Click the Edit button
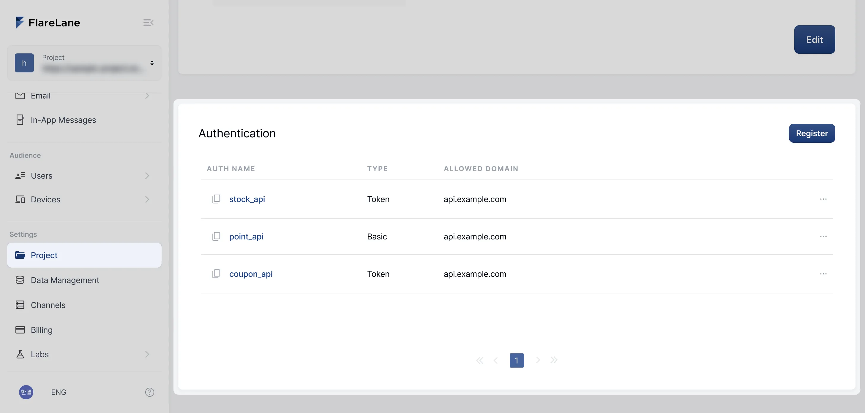The image size is (865, 413). click(x=814, y=39)
